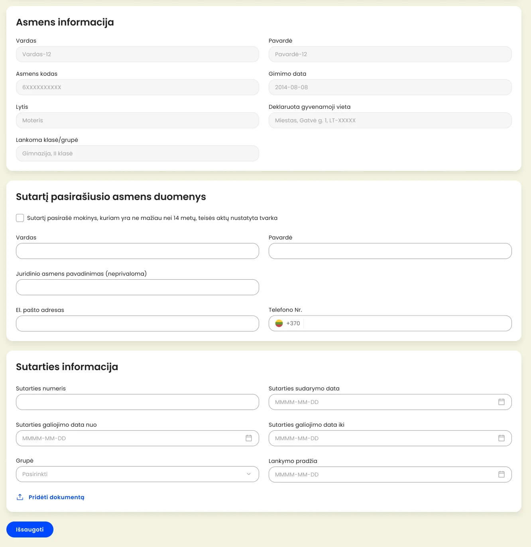Click the upload icon beside Pridėti dokumentą
The height and width of the screenshot is (547, 531).
20,497
